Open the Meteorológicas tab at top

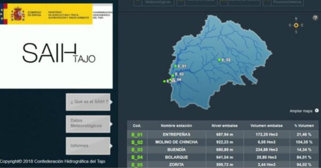coord(158,3)
